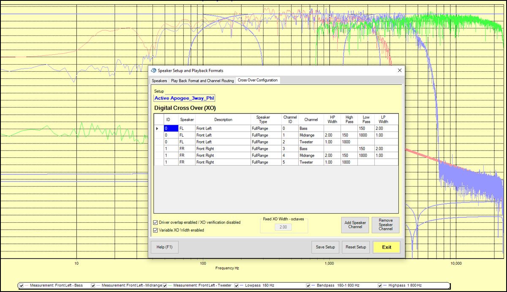Click the Channel ID column header
The width and height of the screenshot is (507, 292).
click(290, 119)
